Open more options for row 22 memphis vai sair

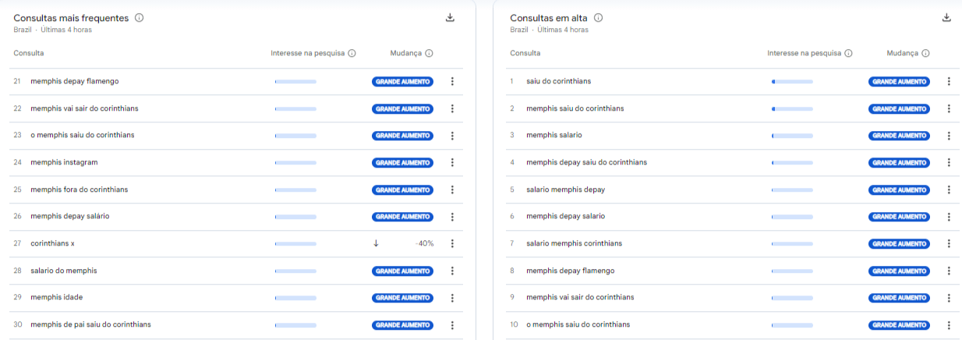pos(452,108)
